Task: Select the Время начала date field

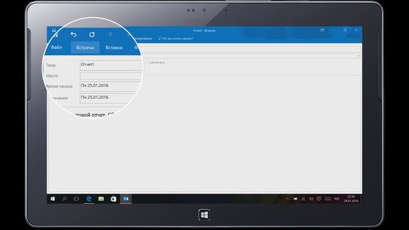Action: 110,86
